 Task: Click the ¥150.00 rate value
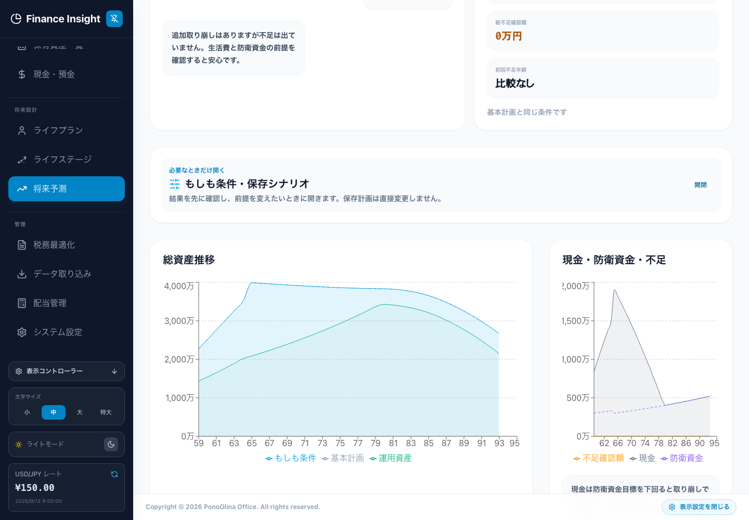35,488
